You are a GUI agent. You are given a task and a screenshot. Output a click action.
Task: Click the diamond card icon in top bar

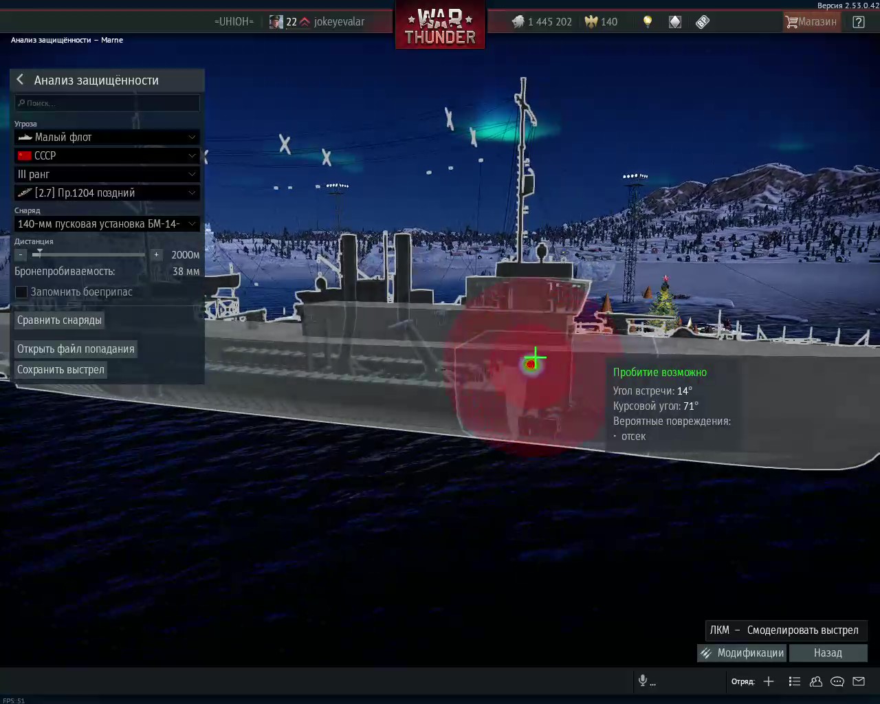point(675,21)
